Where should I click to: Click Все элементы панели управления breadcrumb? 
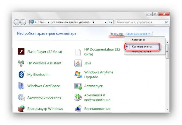point(71,22)
